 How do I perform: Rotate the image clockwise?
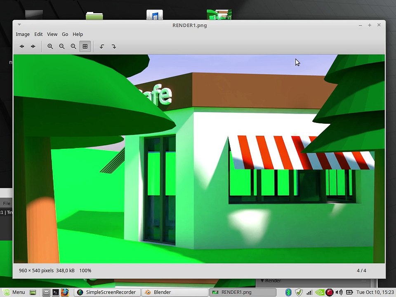(x=114, y=47)
